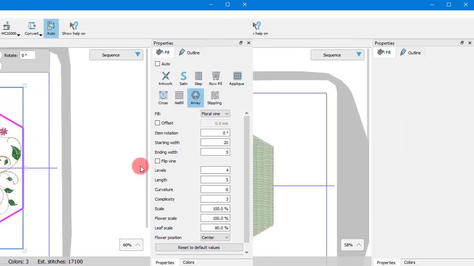
Task: Select the Applique fill icon
Action: tap(237, 78)
